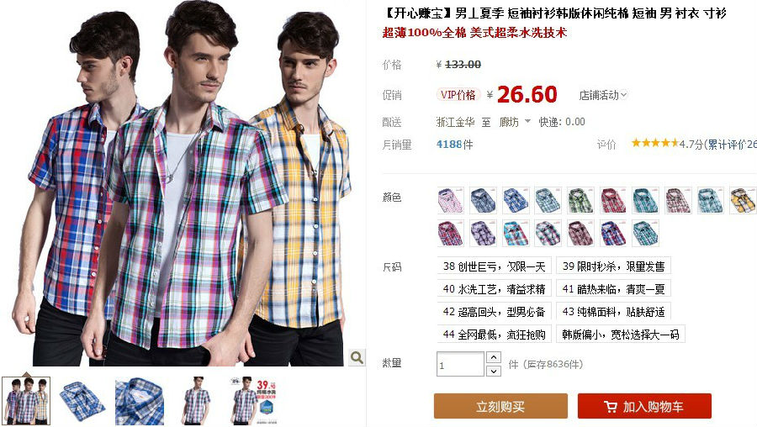
Task: Select the three-models first thumbnail
Action: tap(26, 401)
